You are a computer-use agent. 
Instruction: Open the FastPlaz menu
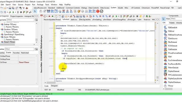[x=67, y=5]
